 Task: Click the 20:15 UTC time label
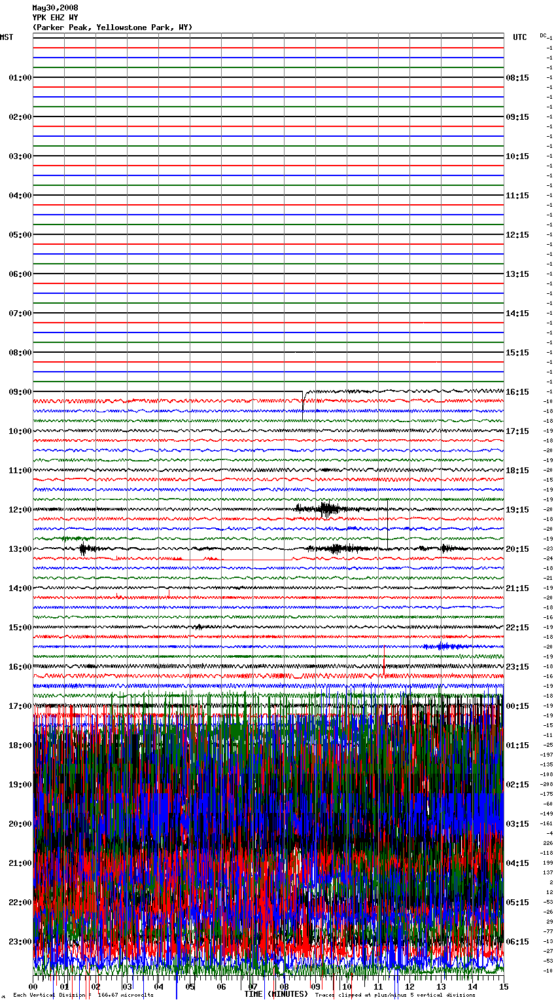(517, 549)
